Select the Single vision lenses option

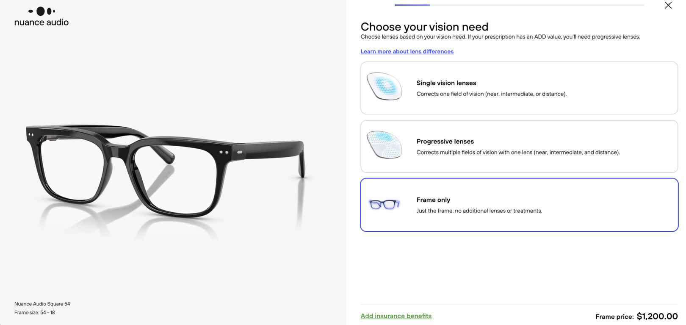point(519,88)
